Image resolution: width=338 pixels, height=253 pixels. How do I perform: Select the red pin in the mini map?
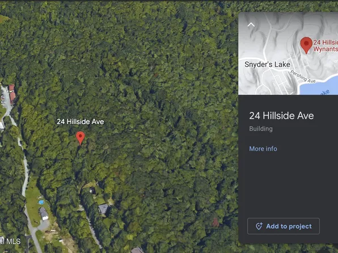click(306, 45)
